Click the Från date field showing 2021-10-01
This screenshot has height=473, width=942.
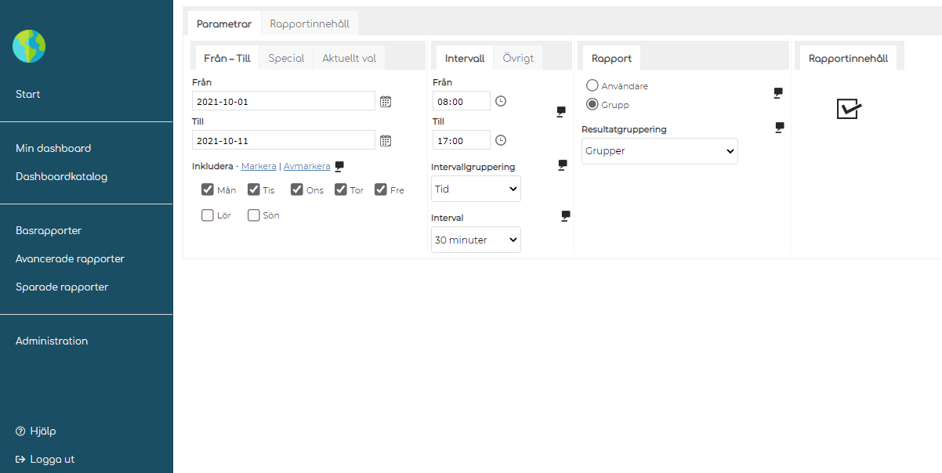pyautogui.click(x=284, y=101)
